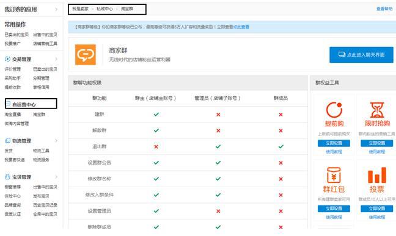The image size is (396, 236).
Task: Open 淘宝直播 in the sidebar
Action: pyautogui.click(x=13, y=115)
